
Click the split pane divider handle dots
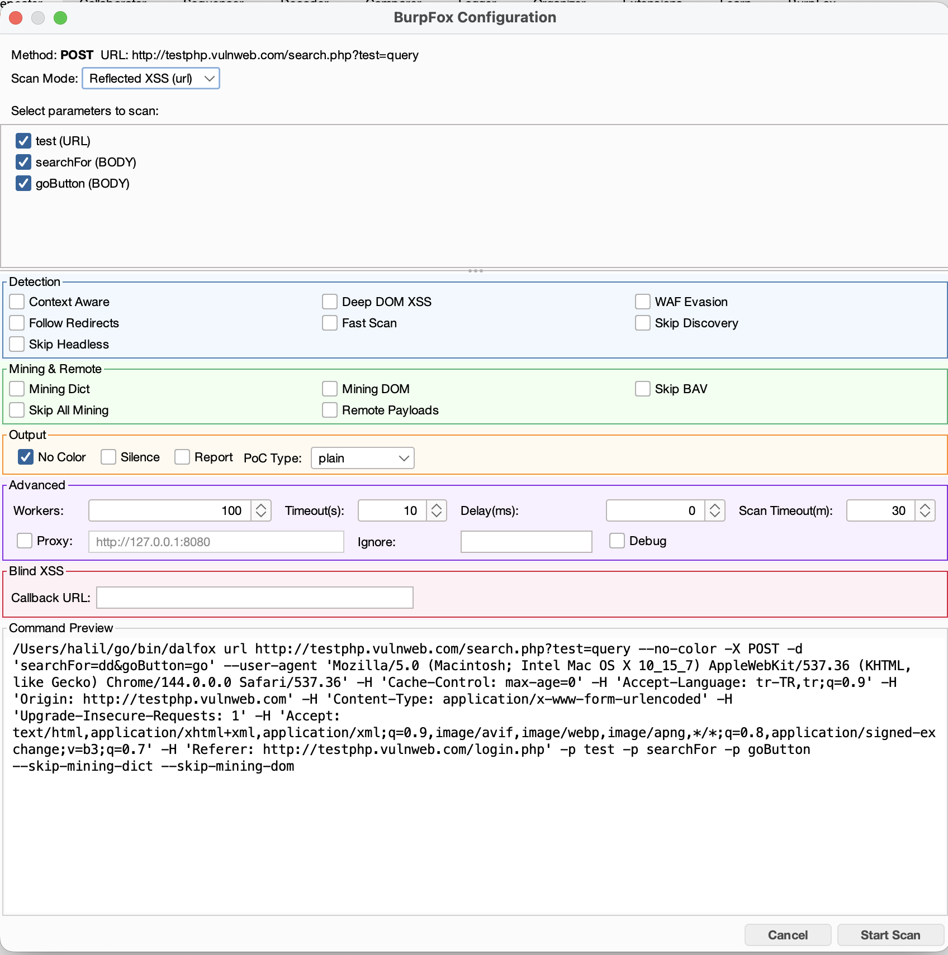[x=476, y=271]
